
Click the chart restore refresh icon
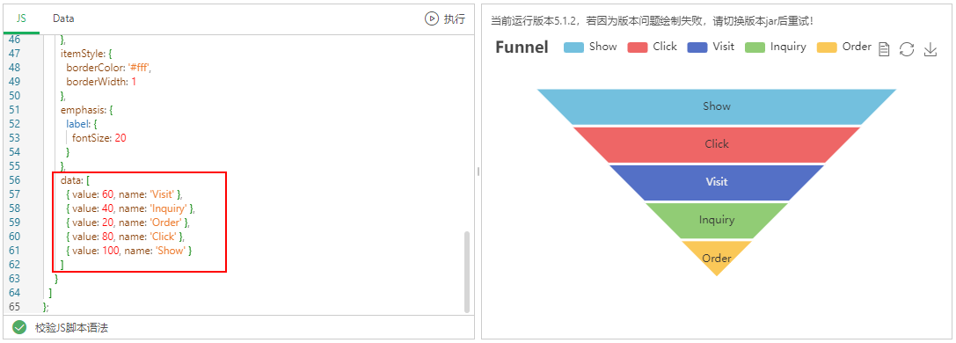(x=907, y=49)
